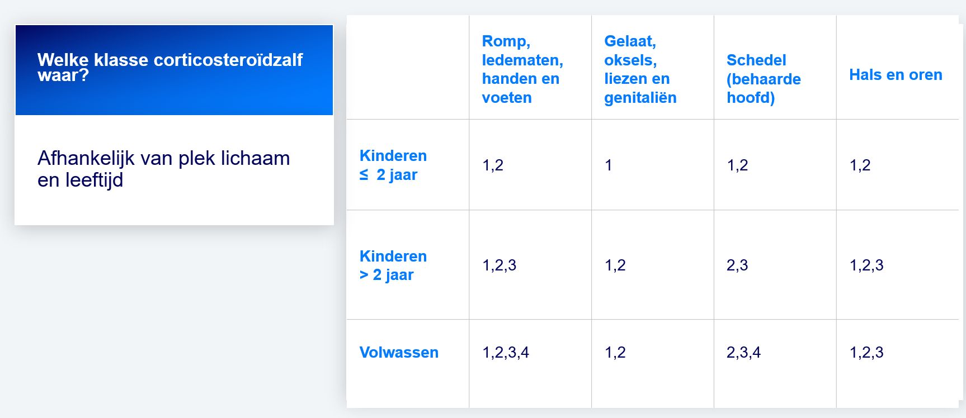Click the 'Romp, ledematen, handen en voeten' header
The height and width of the screenshot is (418, 966).
click(x=522, y=69)
